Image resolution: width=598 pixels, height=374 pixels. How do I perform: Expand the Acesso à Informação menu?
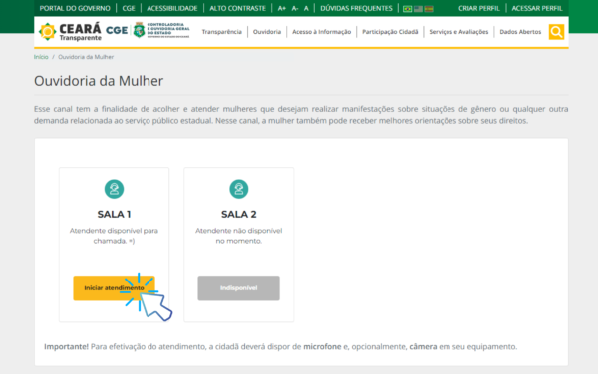pyautogui.click(x=322, y=32)
